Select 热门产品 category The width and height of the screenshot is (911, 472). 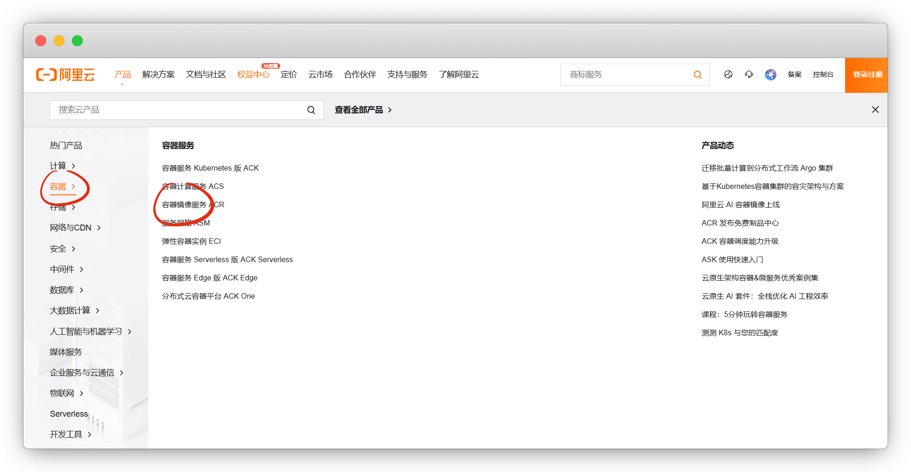[x=66, y=145]
